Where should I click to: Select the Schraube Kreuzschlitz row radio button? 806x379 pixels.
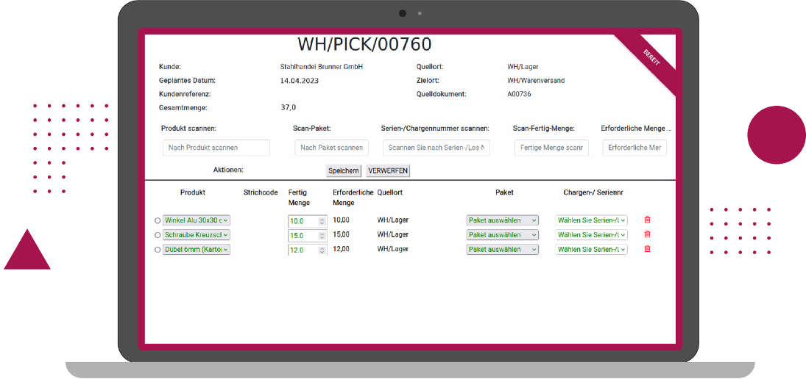(x=158, y=235)
